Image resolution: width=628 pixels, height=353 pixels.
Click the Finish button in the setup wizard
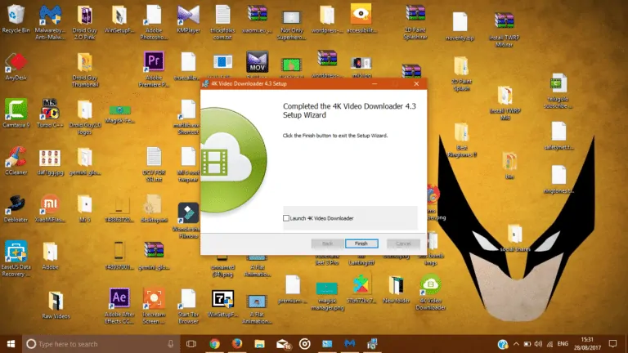point(361,244)
